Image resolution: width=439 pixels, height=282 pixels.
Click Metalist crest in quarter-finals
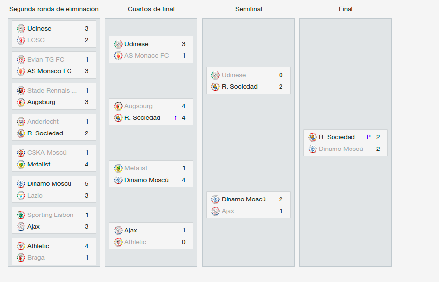click(x=118, y=168)
